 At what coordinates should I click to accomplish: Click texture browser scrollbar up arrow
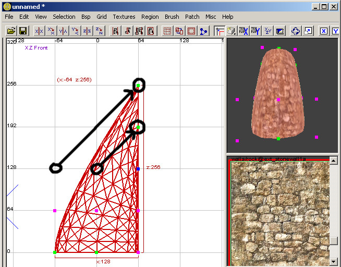click(334, 161)
